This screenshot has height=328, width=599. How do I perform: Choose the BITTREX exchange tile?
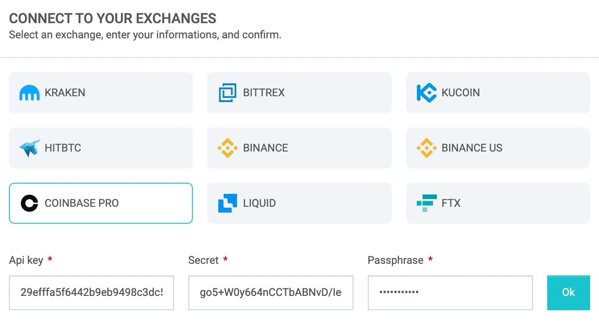[299, 93]
